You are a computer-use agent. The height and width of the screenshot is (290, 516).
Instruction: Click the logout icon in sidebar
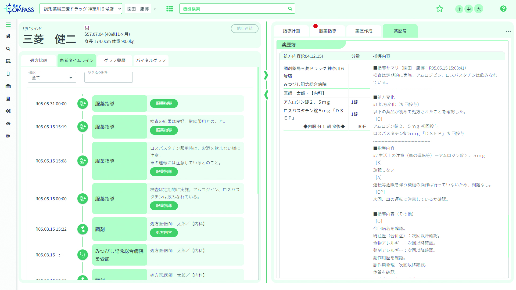point(8,136)
